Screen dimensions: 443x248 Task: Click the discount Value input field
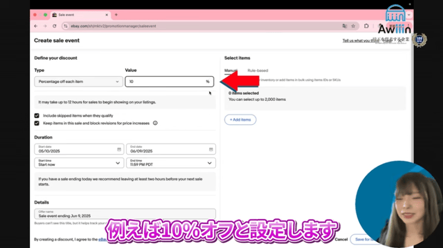(x=169, y=82)
